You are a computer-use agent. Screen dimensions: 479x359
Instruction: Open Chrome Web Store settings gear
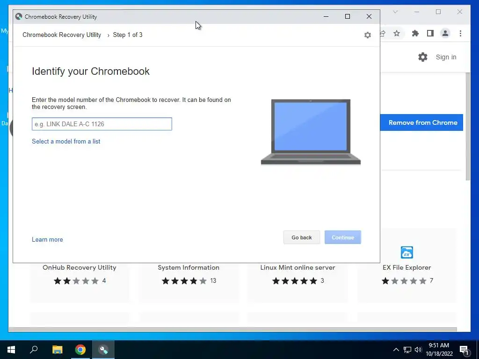point(423,57)
